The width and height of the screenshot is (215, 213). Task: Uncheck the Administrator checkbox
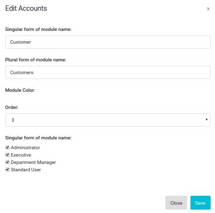point(7,147)
